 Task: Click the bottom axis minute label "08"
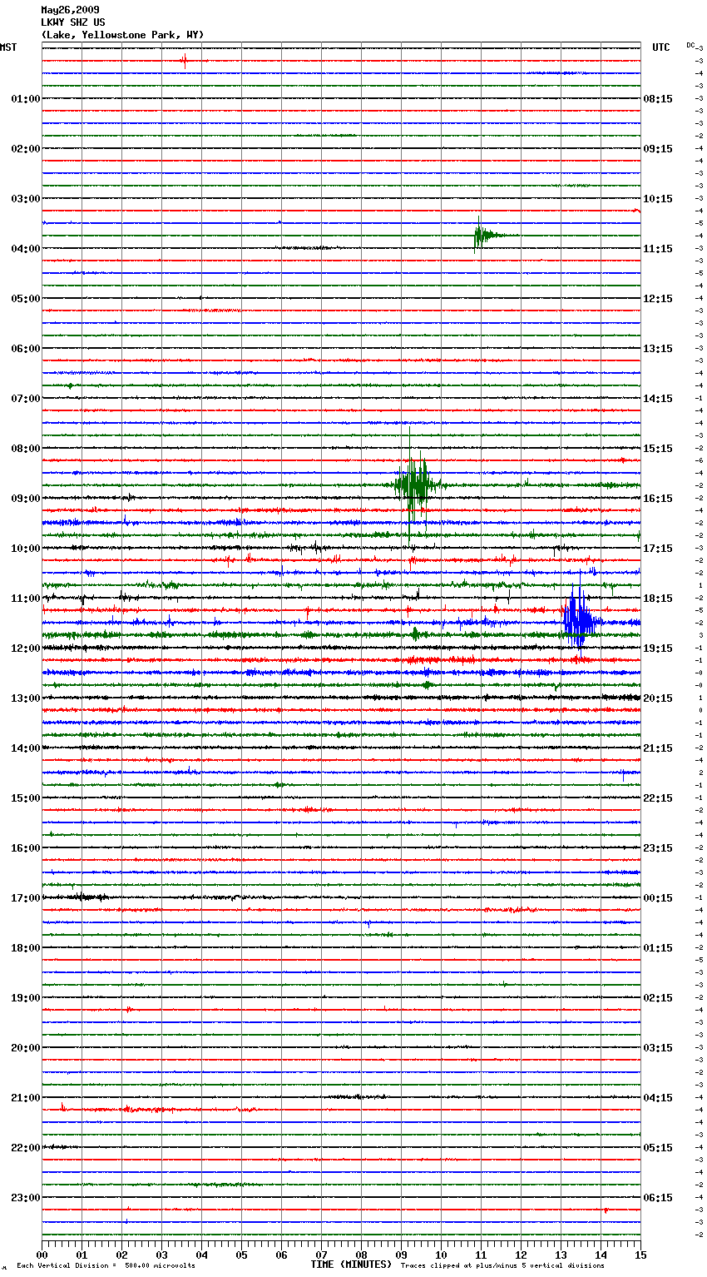[x=361, y=1255]
